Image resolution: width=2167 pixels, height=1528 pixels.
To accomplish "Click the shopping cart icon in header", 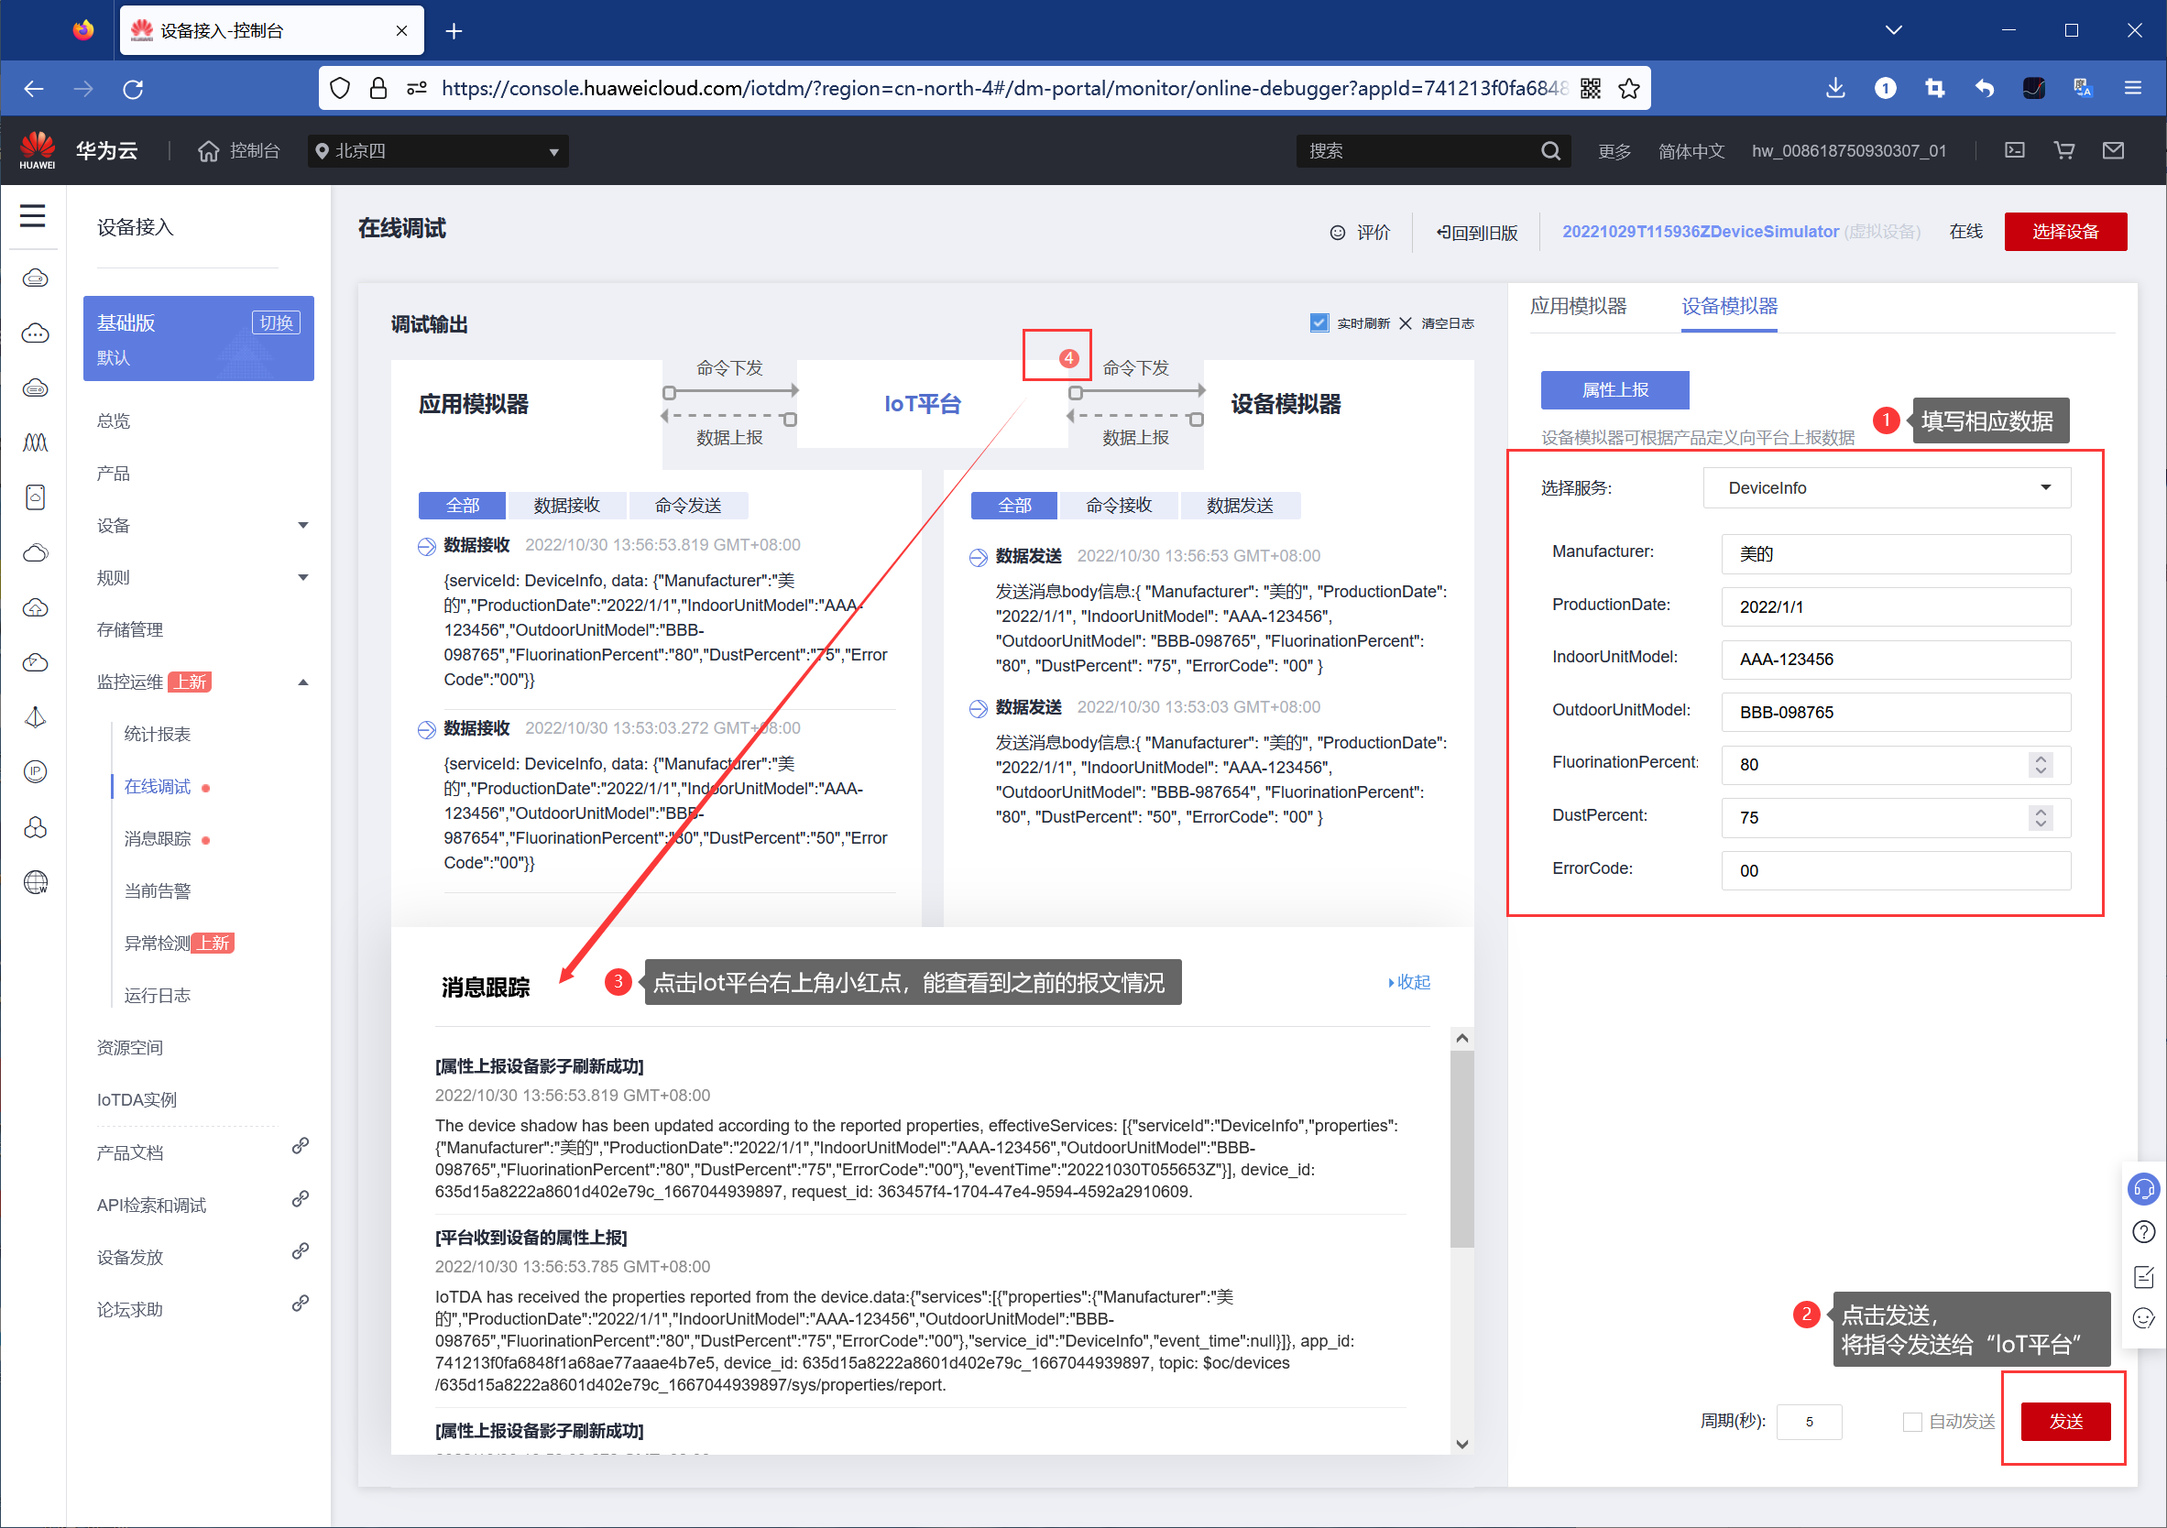I will 2064,151.
